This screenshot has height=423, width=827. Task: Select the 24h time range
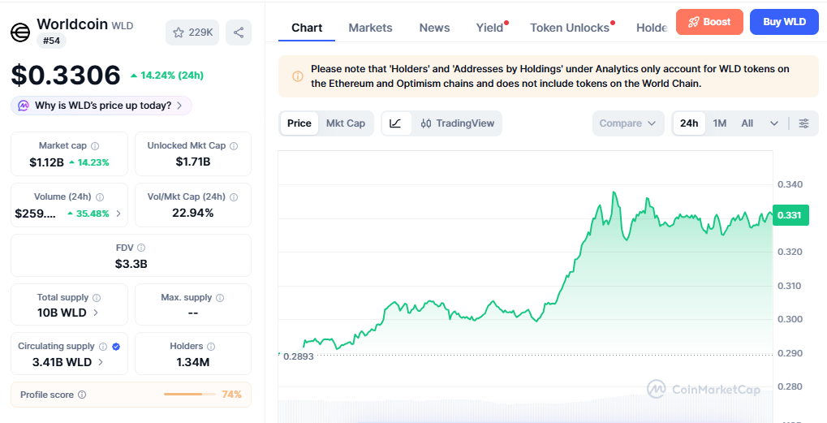tap(689, 123)
